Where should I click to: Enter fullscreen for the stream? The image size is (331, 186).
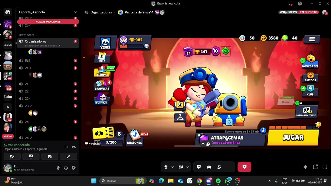pos(325,167)
